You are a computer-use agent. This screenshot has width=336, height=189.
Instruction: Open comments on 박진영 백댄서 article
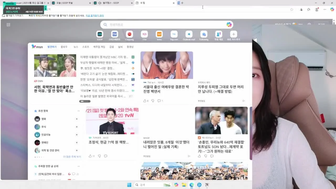click(159, 101)
